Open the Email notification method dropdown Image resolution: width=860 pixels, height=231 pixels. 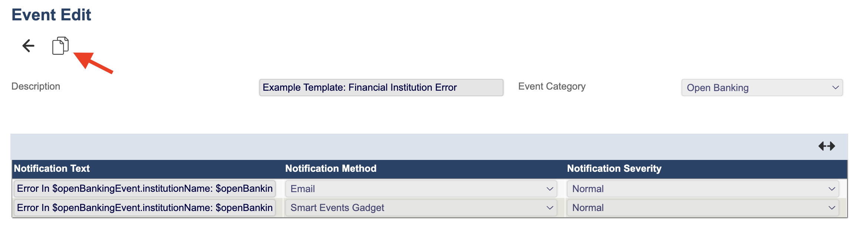point(421,189)
